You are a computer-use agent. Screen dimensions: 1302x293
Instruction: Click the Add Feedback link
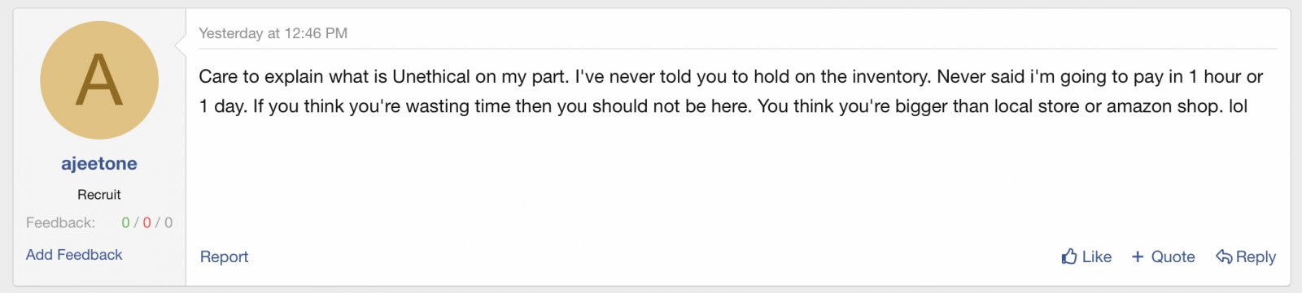pyautogui.click(x=74, y=255)
